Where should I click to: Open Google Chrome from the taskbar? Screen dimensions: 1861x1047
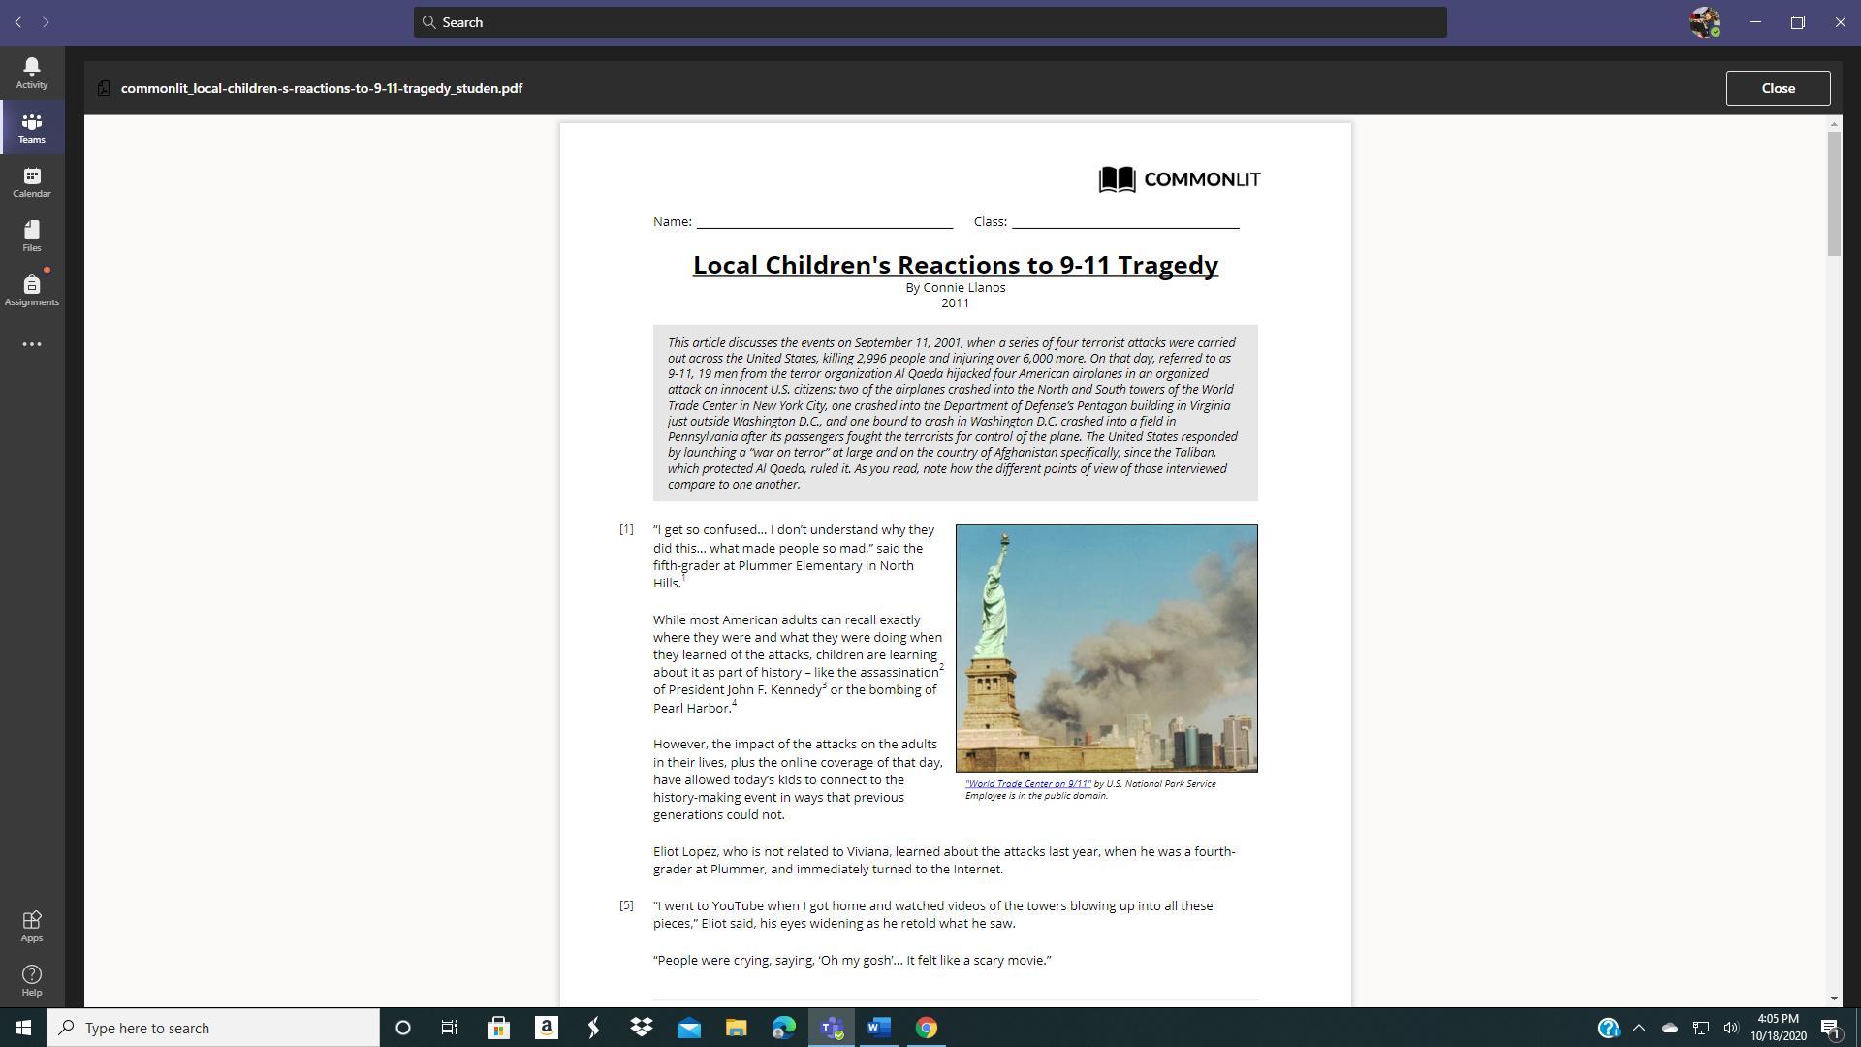pos(926,1028)
